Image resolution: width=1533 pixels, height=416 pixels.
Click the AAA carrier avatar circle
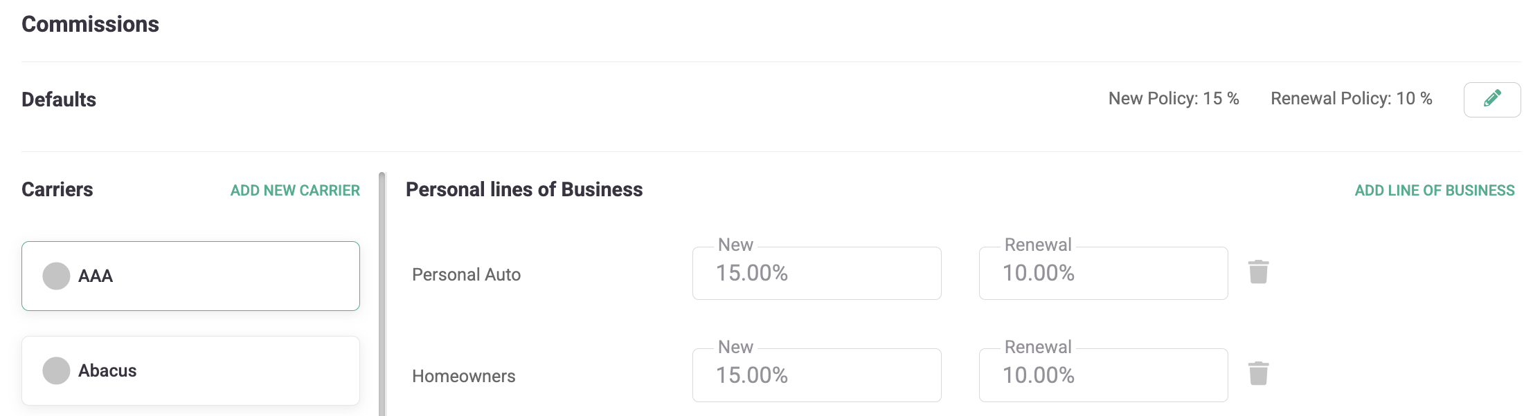coord(56,276)
